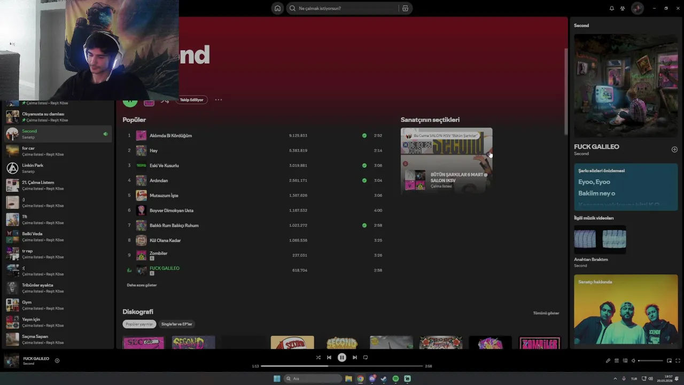The image size is (684, 385).
Task: Click the Spotify taskbar icon
Action: point(395,379)
